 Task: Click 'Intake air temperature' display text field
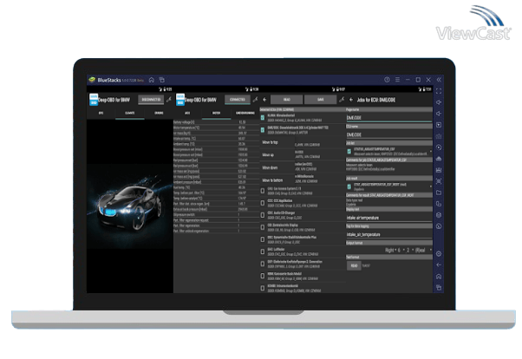388,218
